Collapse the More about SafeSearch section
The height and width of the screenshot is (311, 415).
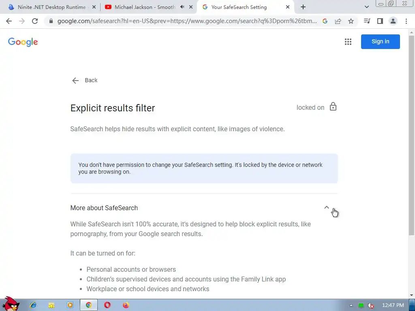[x=327, y=208]
